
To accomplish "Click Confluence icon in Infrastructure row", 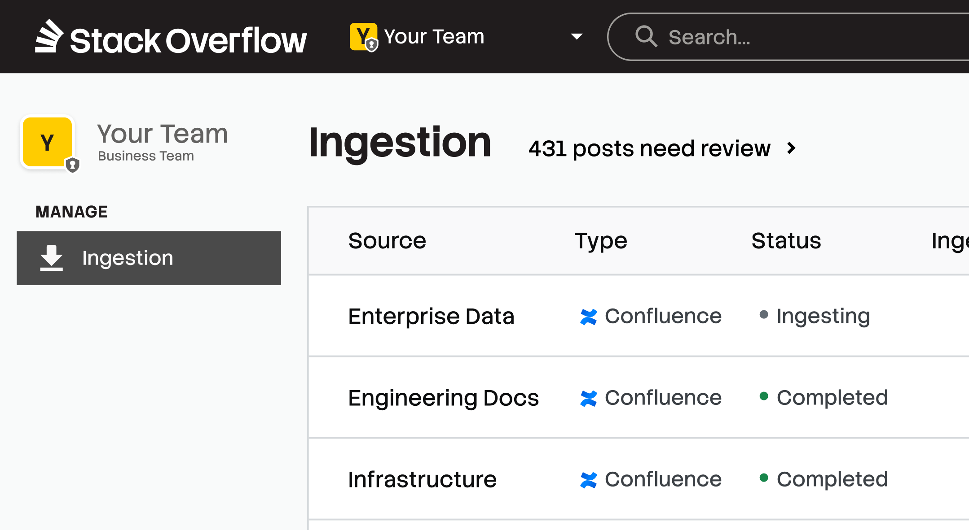I will (x=588, y=480).
